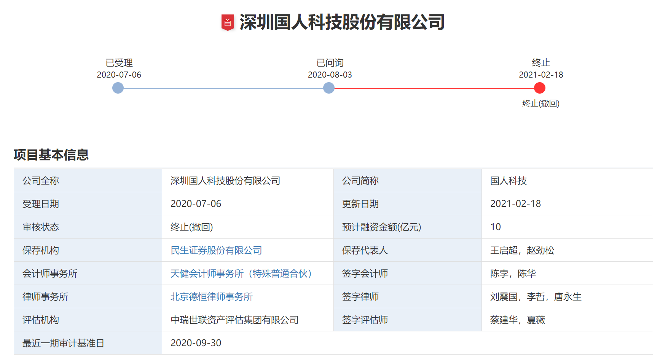Click the 终止(撤回) status label
This screenshot has height=358, width=668.
pyautogui.click(x=541, y=103)
